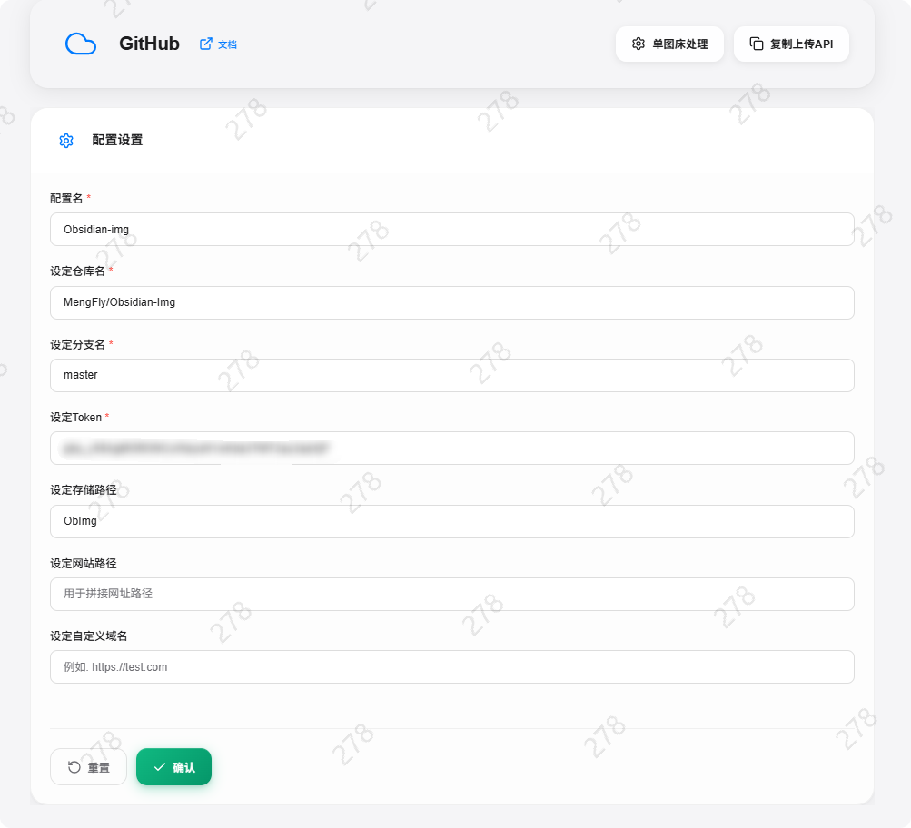Click the blue cloud logo icon
911x828 pixels.
tap(81, 44)
